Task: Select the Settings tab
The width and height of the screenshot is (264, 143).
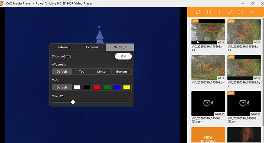Action: tap(120, 47)
